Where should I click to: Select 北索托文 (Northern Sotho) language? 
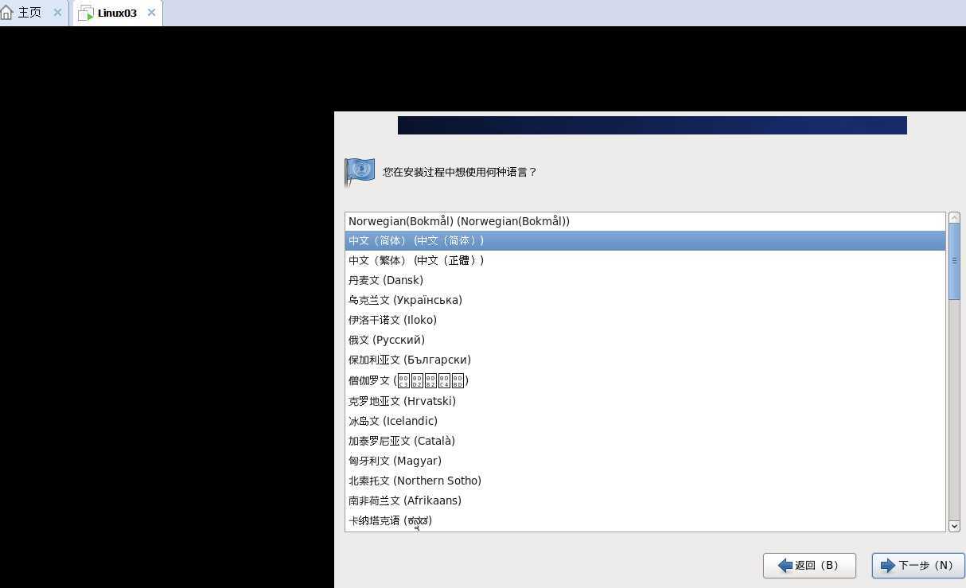[645, 481]
